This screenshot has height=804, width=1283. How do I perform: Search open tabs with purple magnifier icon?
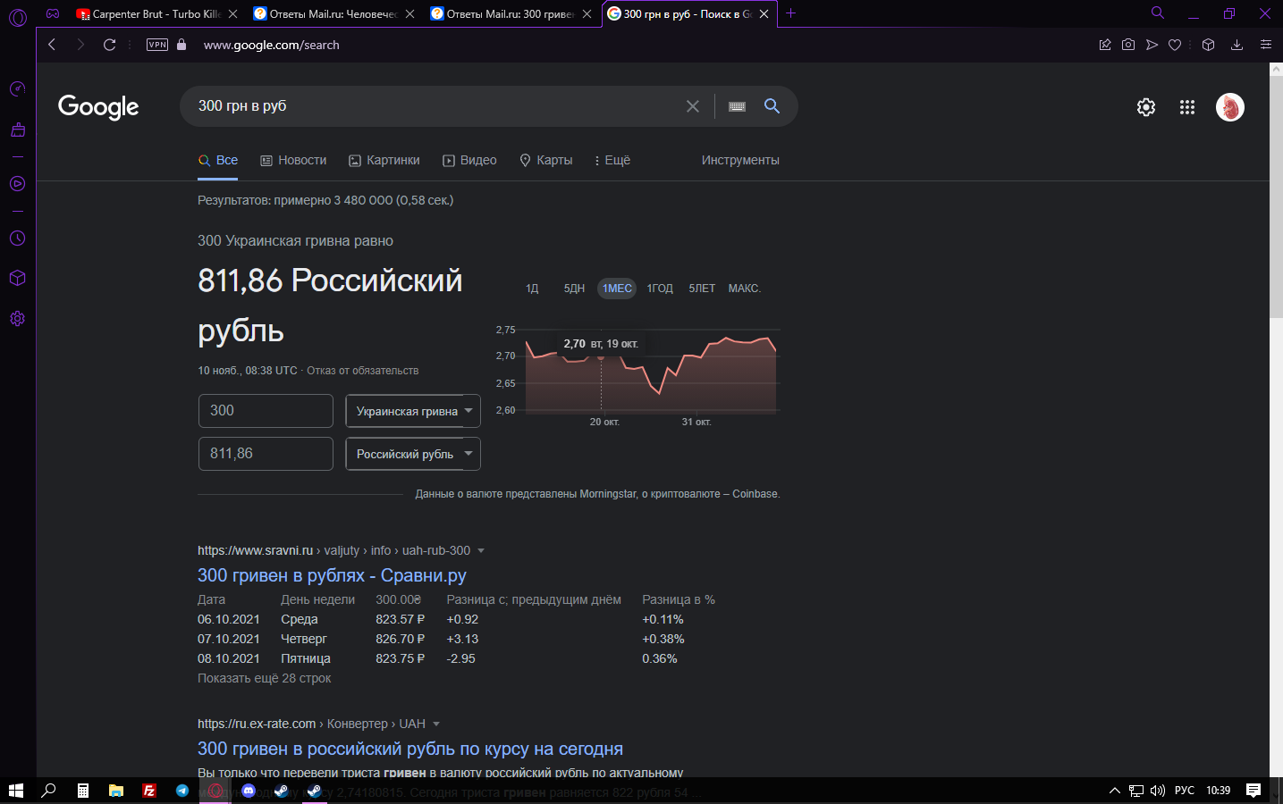pos(1158,13)
